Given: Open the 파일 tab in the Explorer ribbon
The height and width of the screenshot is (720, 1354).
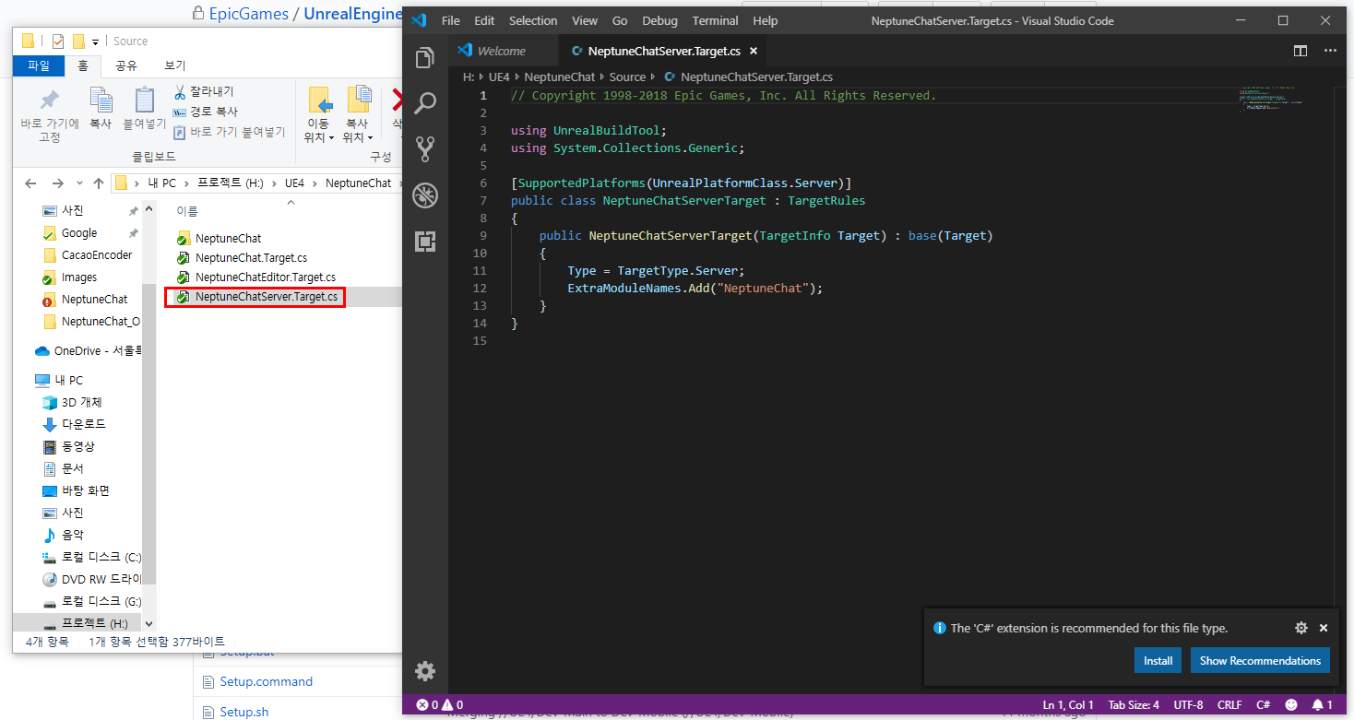Looking at the screenshot, I should point(39,65).
